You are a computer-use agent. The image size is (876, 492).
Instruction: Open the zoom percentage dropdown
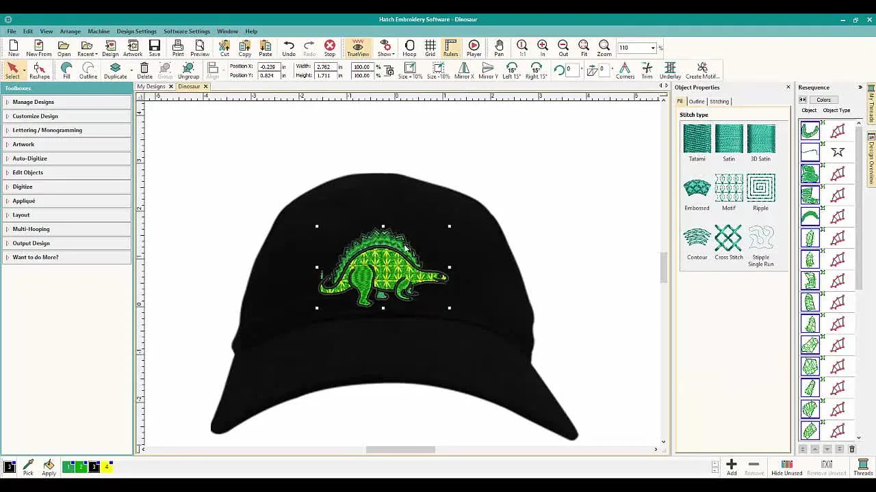pyautogui.click(x=653, y=48)
